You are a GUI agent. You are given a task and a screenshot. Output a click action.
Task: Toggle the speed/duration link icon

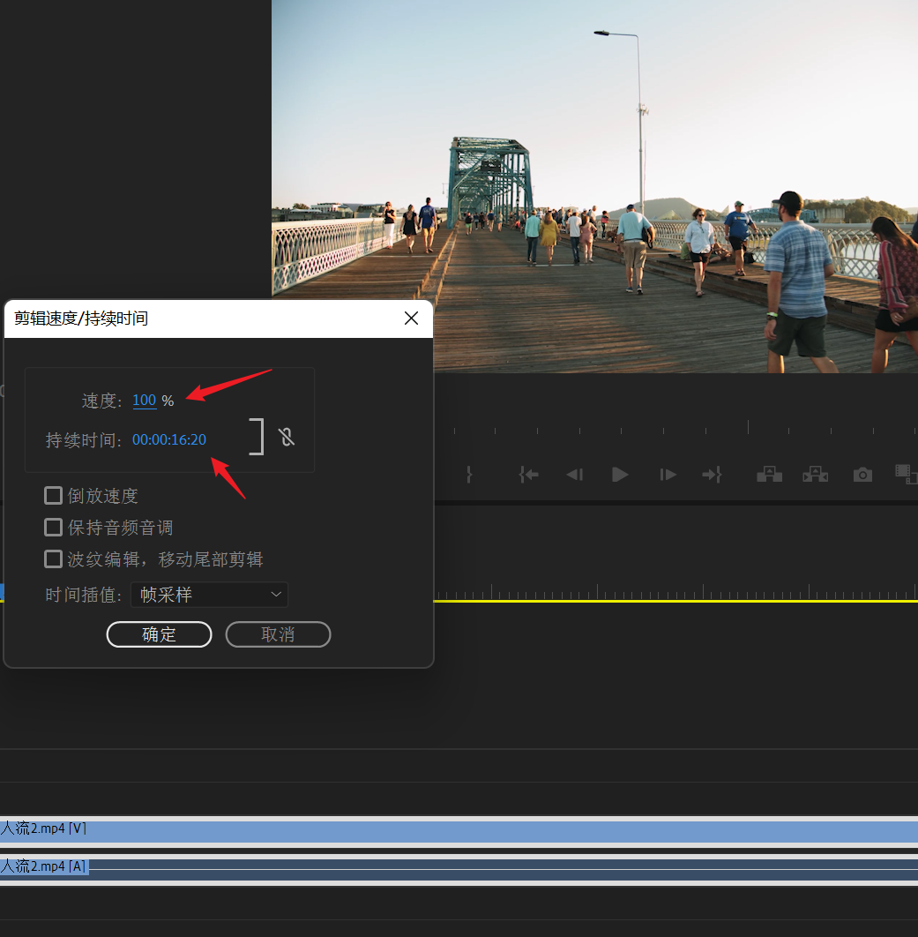(286, 437)
